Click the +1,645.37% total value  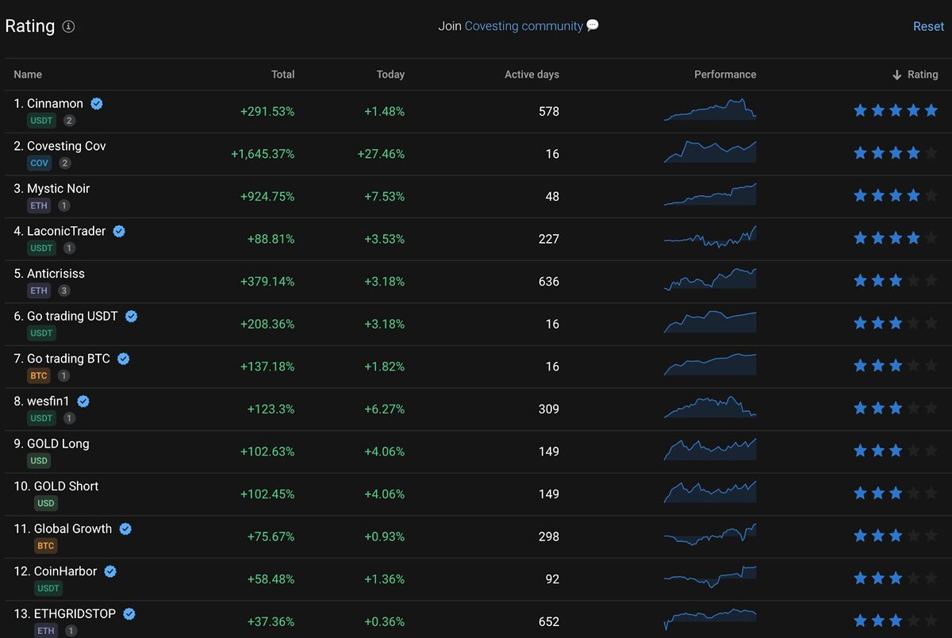263,154
